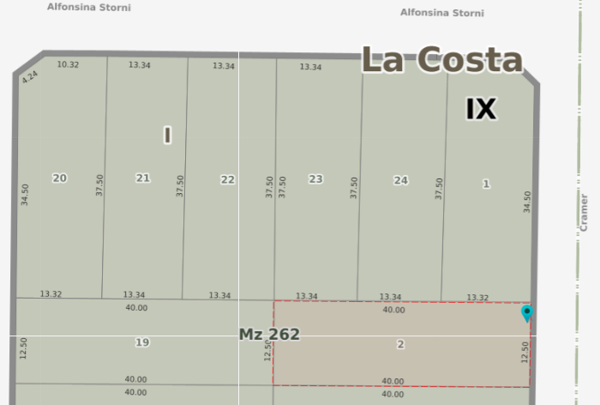Select parcel number 23
Image resolution: width=600 pixels, height=405 pixels.
tap(315, 178)
